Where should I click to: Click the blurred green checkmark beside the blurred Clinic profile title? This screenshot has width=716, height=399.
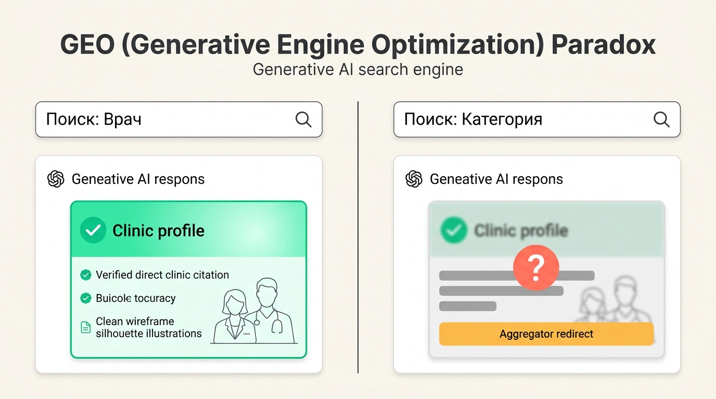pyautogui.click(x=453, y=231)
